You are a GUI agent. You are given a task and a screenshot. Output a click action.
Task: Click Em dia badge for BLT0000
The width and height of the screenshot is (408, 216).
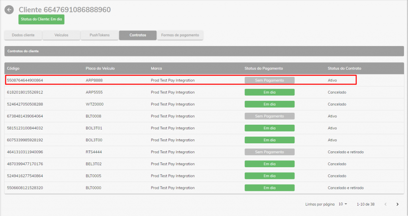pos(270,188)
